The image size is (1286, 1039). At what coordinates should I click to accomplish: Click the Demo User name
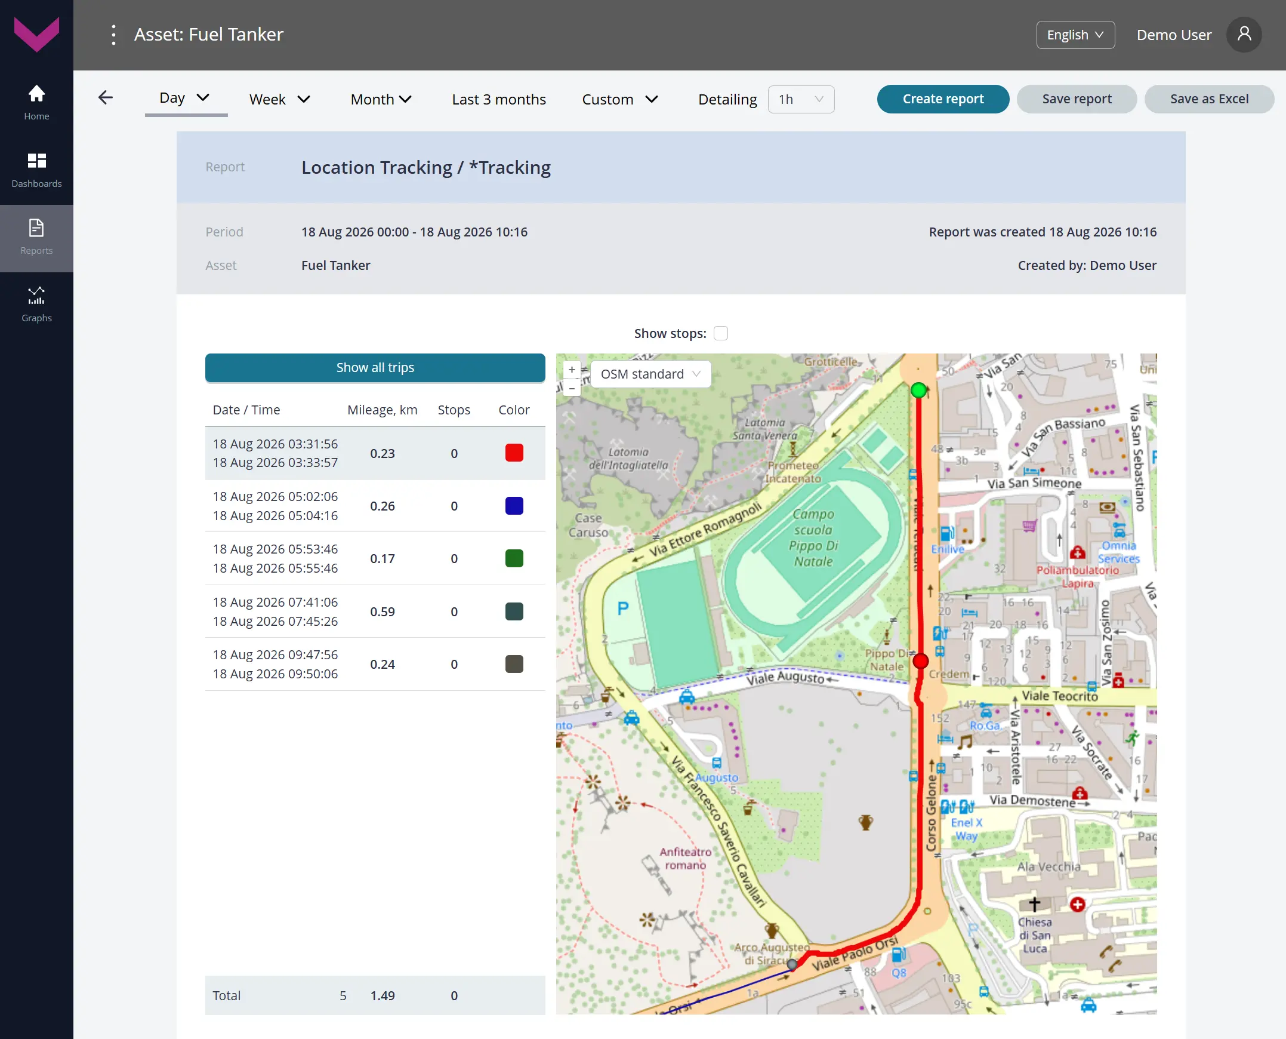[1174, 35]
